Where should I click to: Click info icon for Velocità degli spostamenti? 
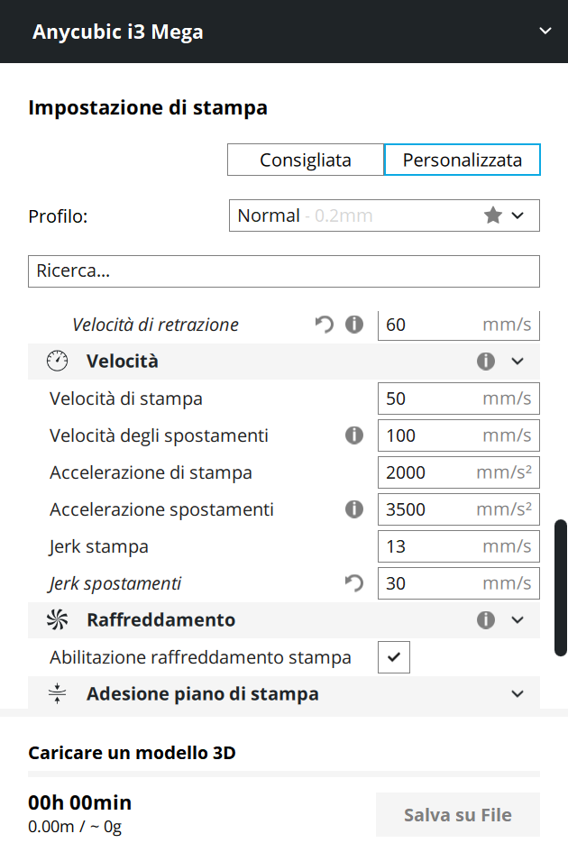(354, 435)
